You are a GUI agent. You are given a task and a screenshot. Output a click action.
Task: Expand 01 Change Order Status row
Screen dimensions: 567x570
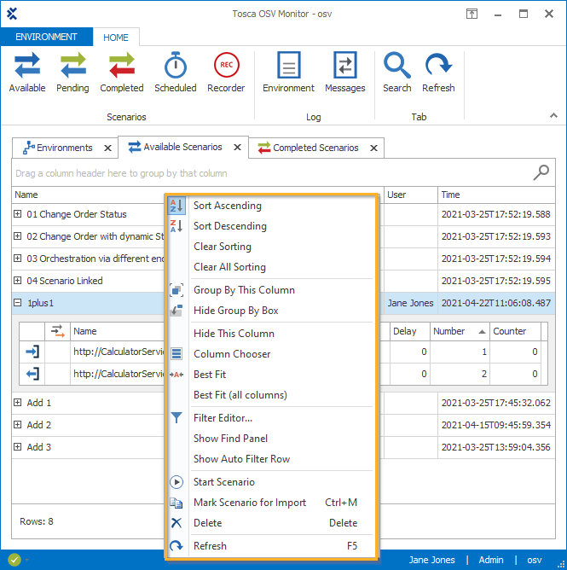[18, 214]
